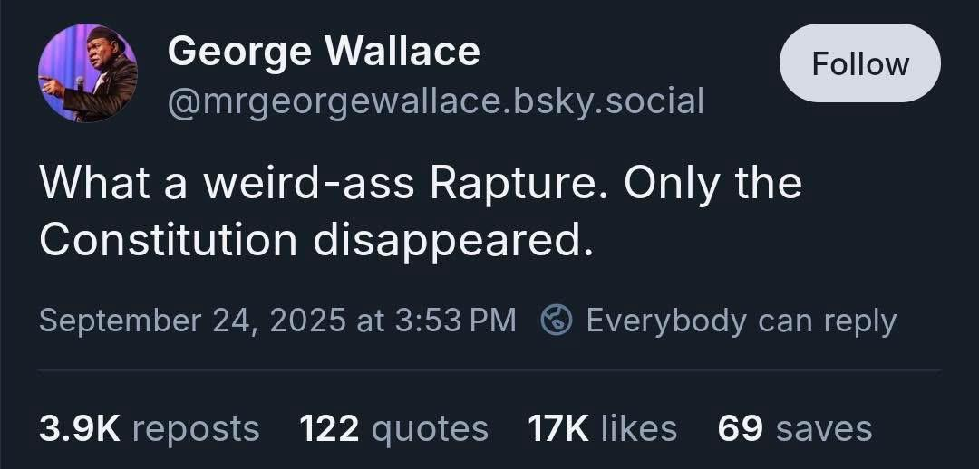979x469 pixels.
Task: Click the @mrgeorgewallace.bsky.social handle
Action: click(435, 101)
